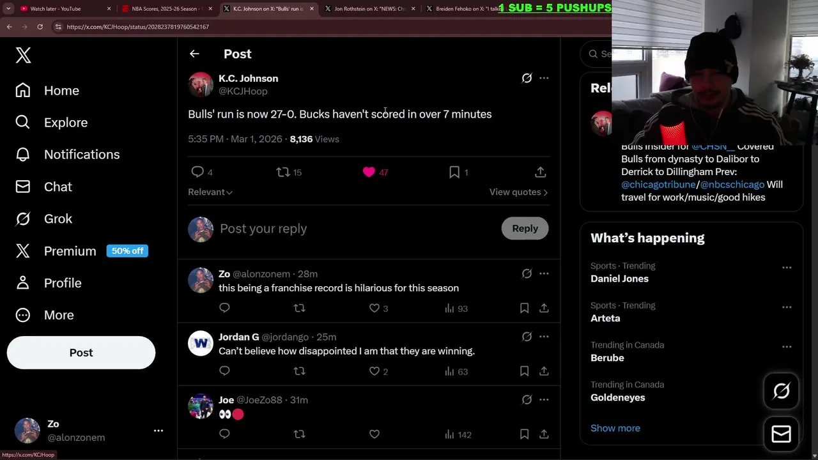Open View quotes link
This screenshot has width=818, height=460.
point(518,192)
